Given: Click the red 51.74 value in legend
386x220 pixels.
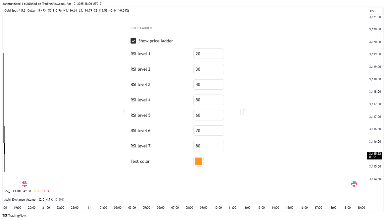Looking at the screenshot, I should (46, 191).
